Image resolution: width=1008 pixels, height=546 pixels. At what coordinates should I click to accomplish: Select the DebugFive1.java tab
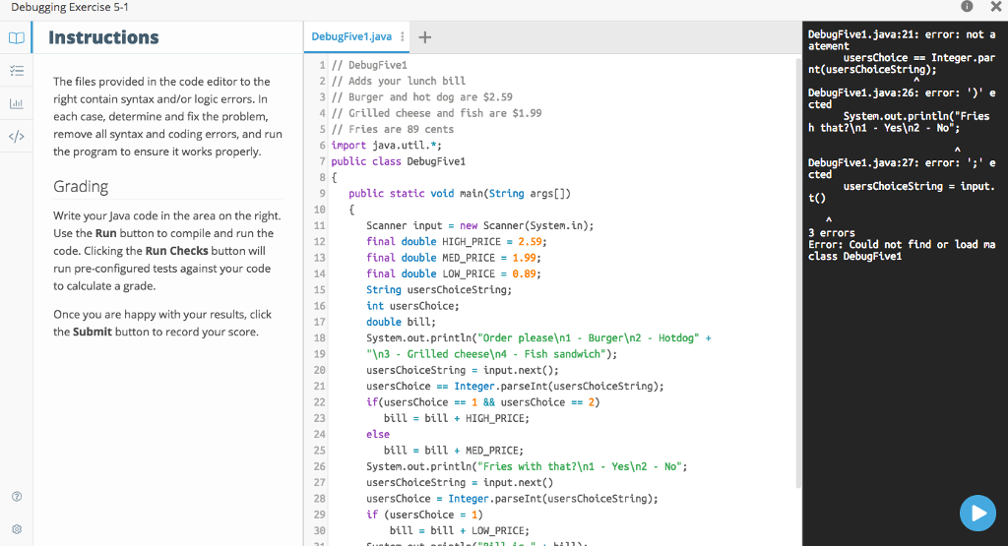351,36
